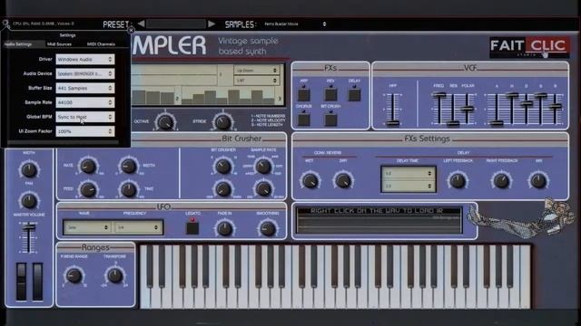Click the FAIT CLIC studio logo
Screen dimensions: 581x326
pos(529,47)
